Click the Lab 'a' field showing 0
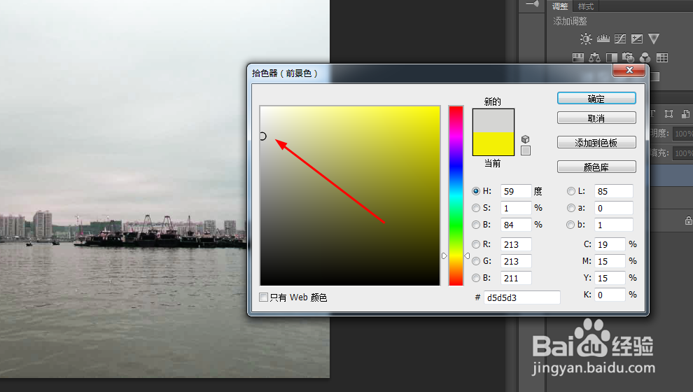The image size is (693, 392). click(x=614, y=208)
